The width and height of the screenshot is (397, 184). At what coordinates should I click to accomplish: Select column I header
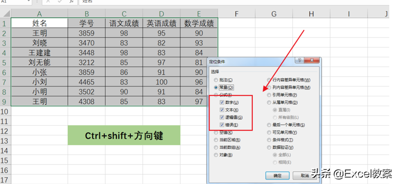348,14
